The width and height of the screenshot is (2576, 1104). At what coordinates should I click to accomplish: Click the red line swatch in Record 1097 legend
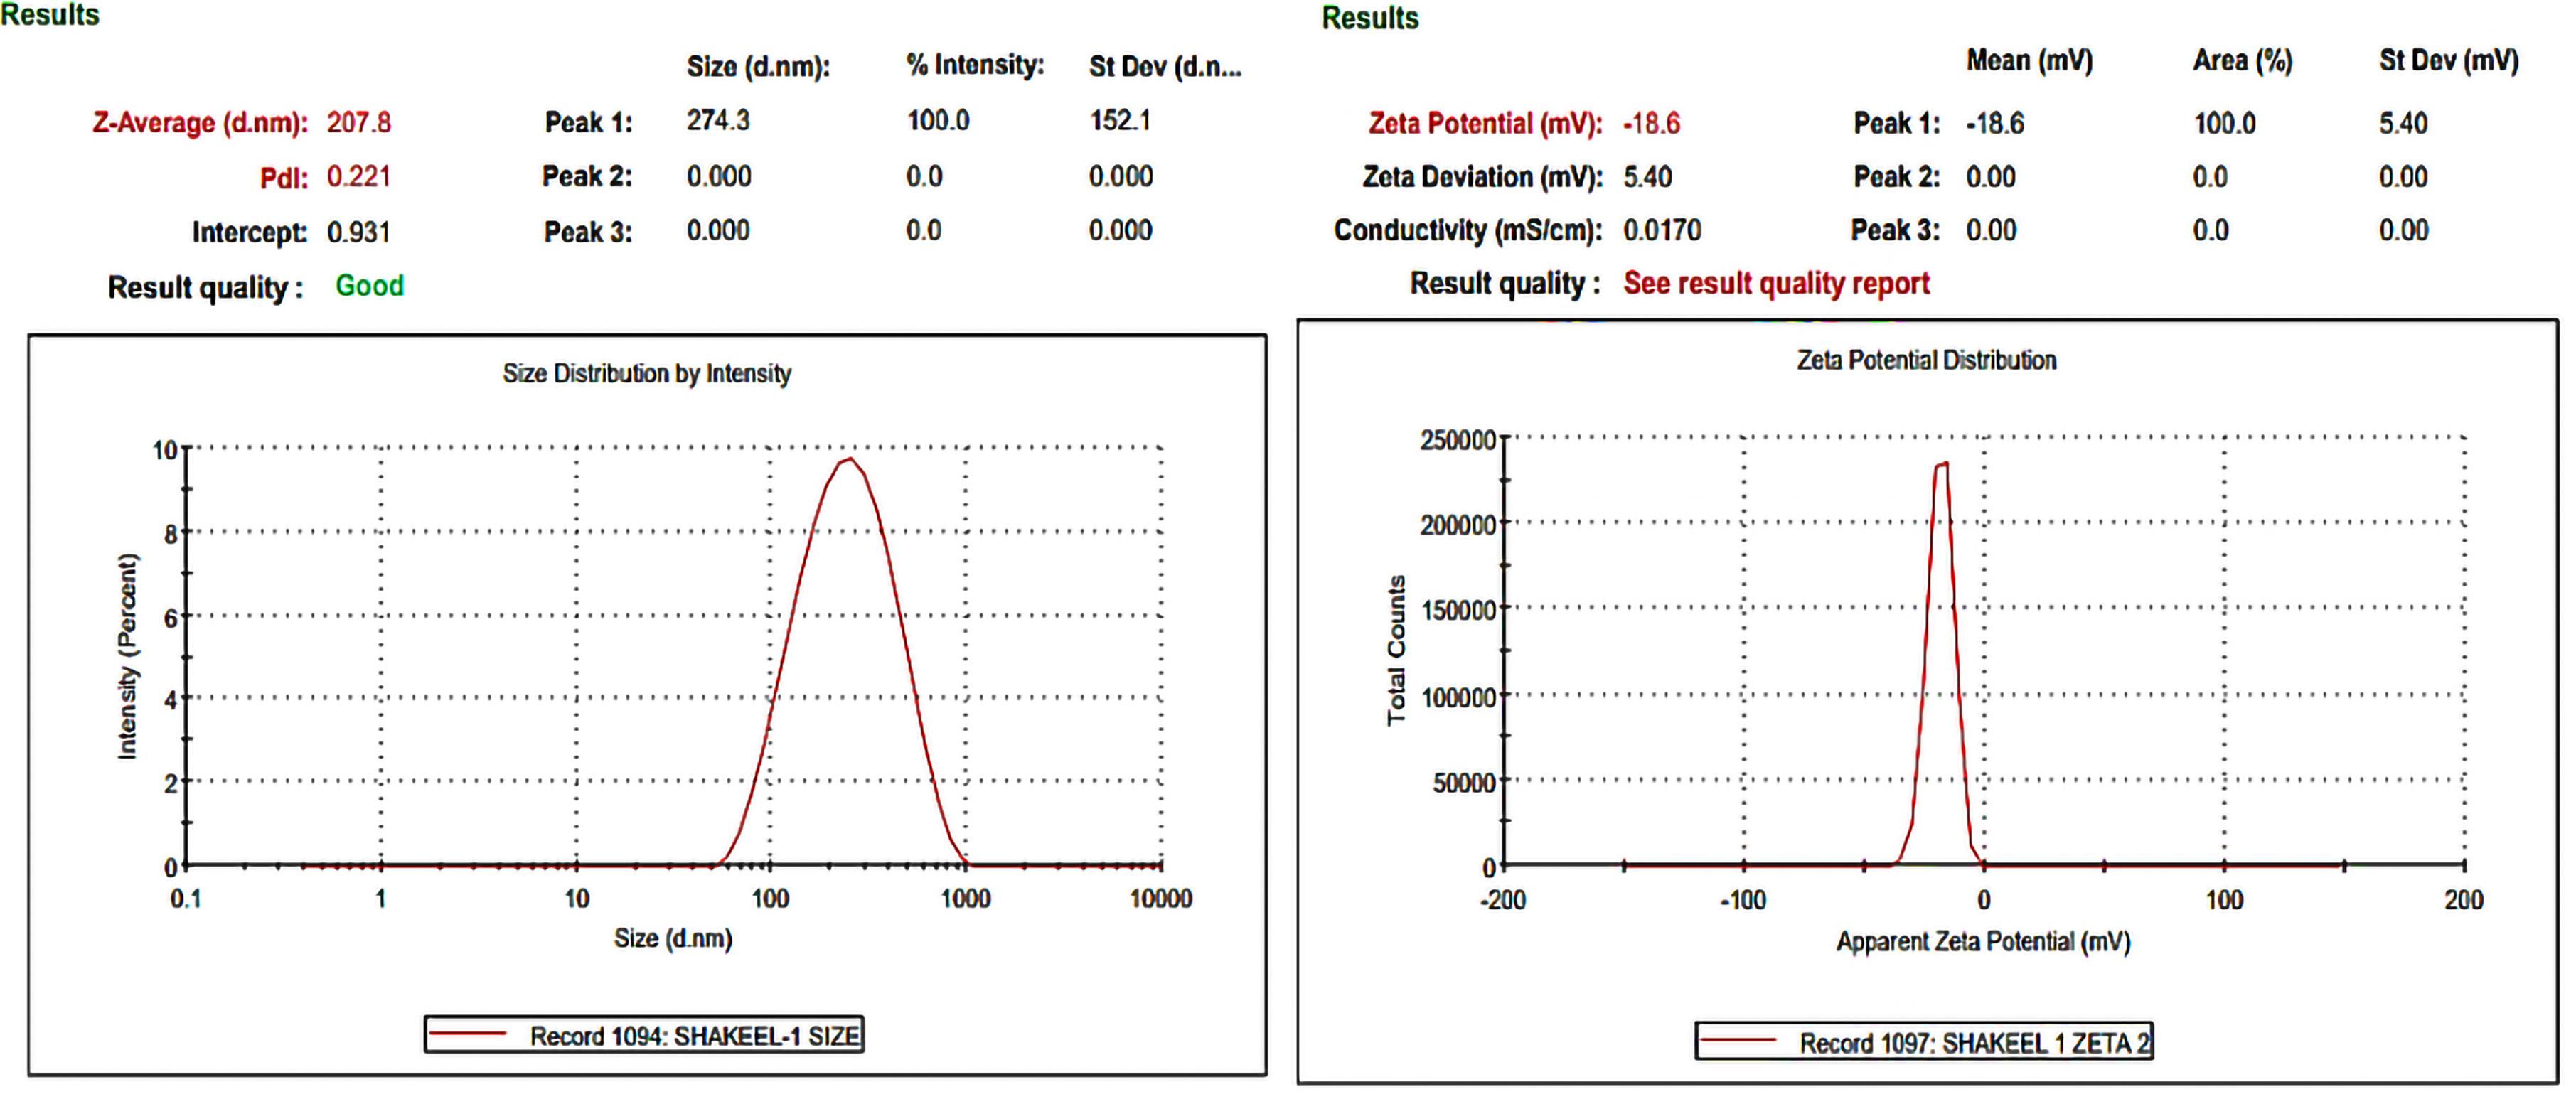click(x=1738, y=1041)
